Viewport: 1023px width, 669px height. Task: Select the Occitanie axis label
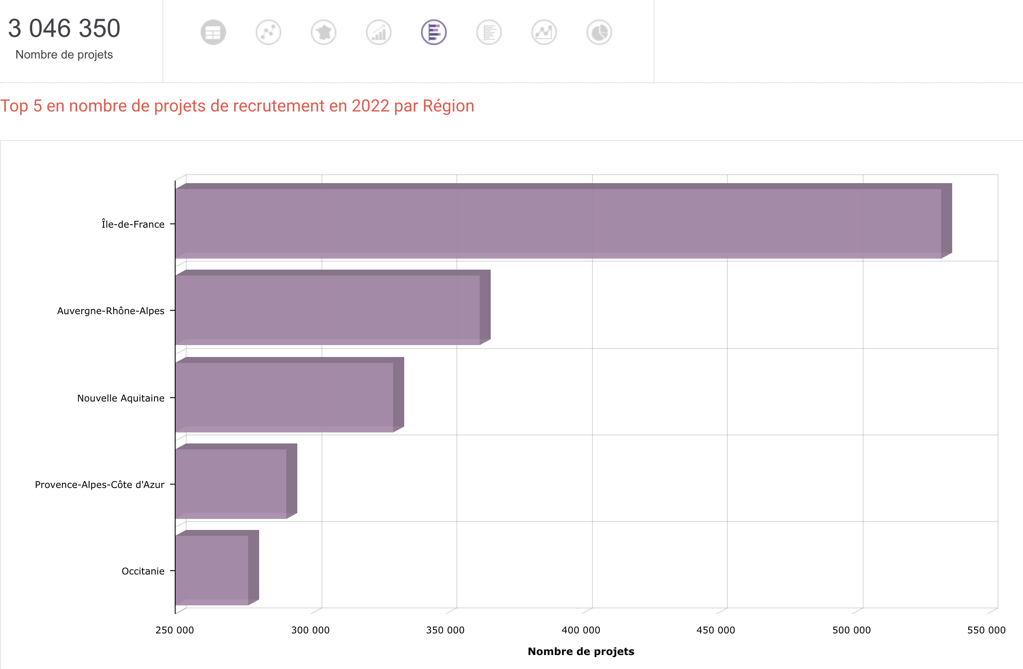coord(143,571)
